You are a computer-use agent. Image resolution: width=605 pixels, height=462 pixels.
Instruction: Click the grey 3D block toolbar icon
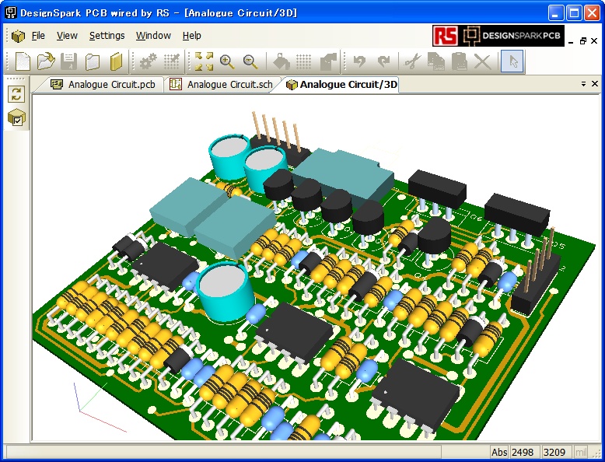(x=328, y=61)
